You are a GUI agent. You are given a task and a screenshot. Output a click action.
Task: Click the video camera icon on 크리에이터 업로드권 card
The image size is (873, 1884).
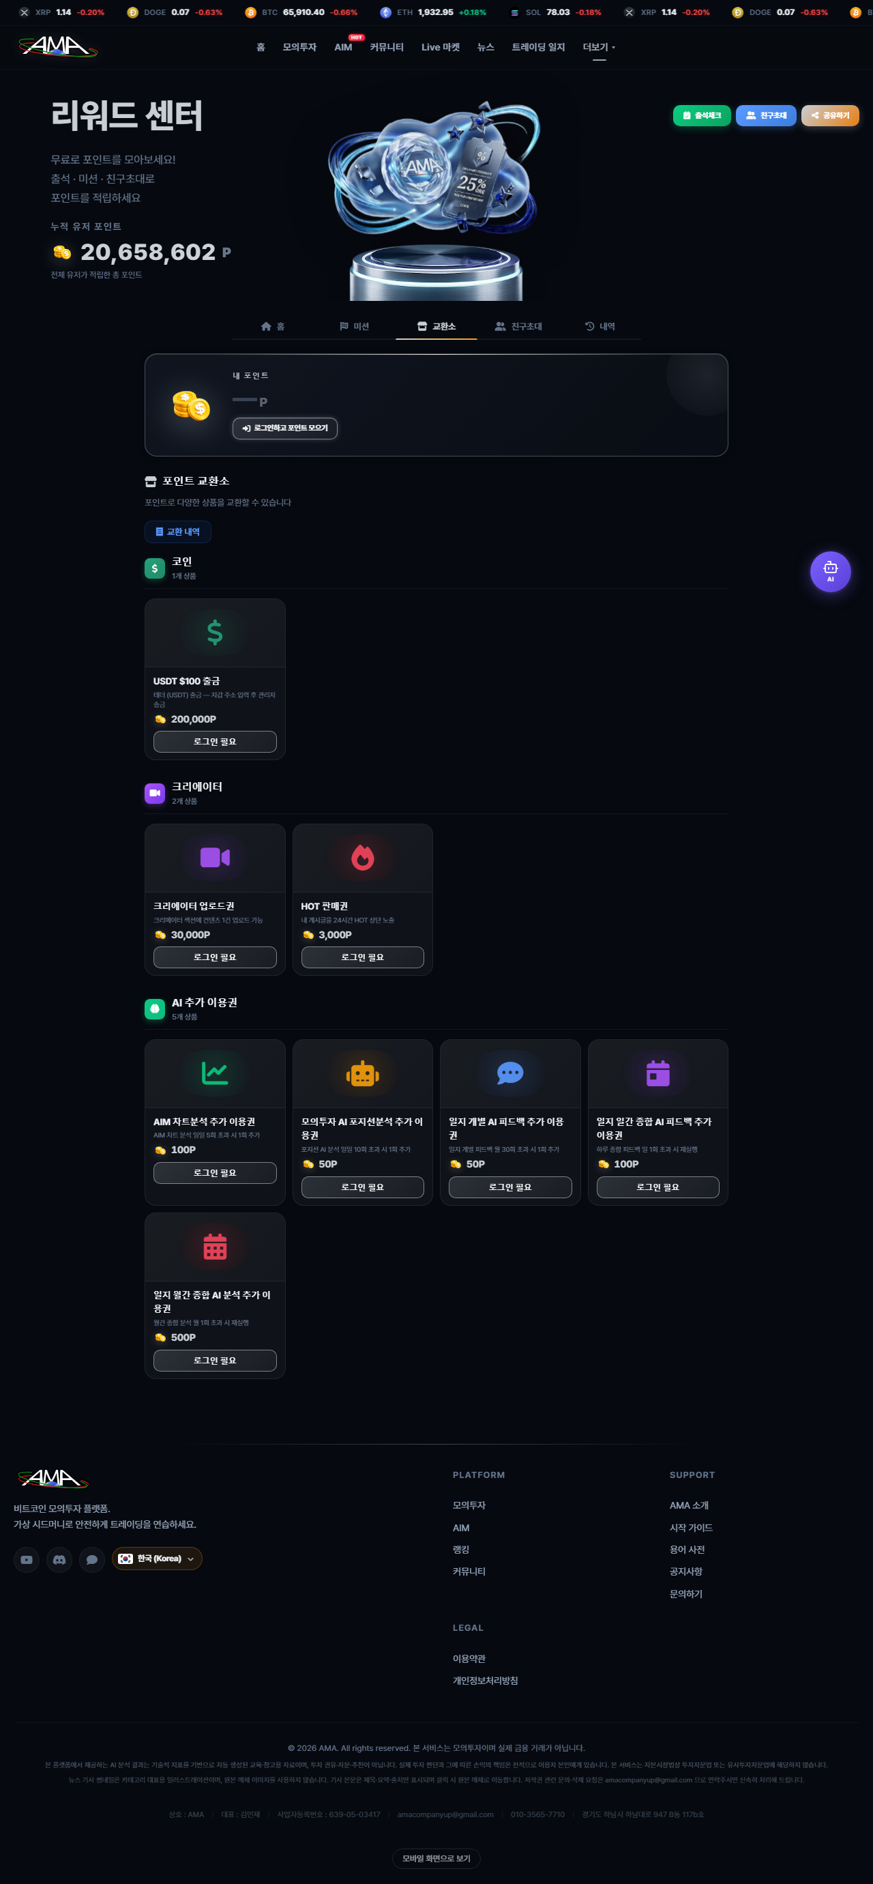coord(215,856)
